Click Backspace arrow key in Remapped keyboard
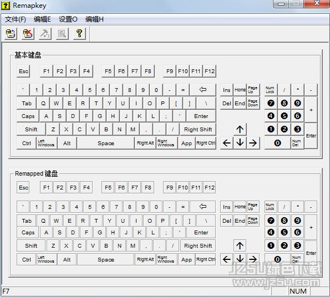330x297 pixels. tap(202, 207)
